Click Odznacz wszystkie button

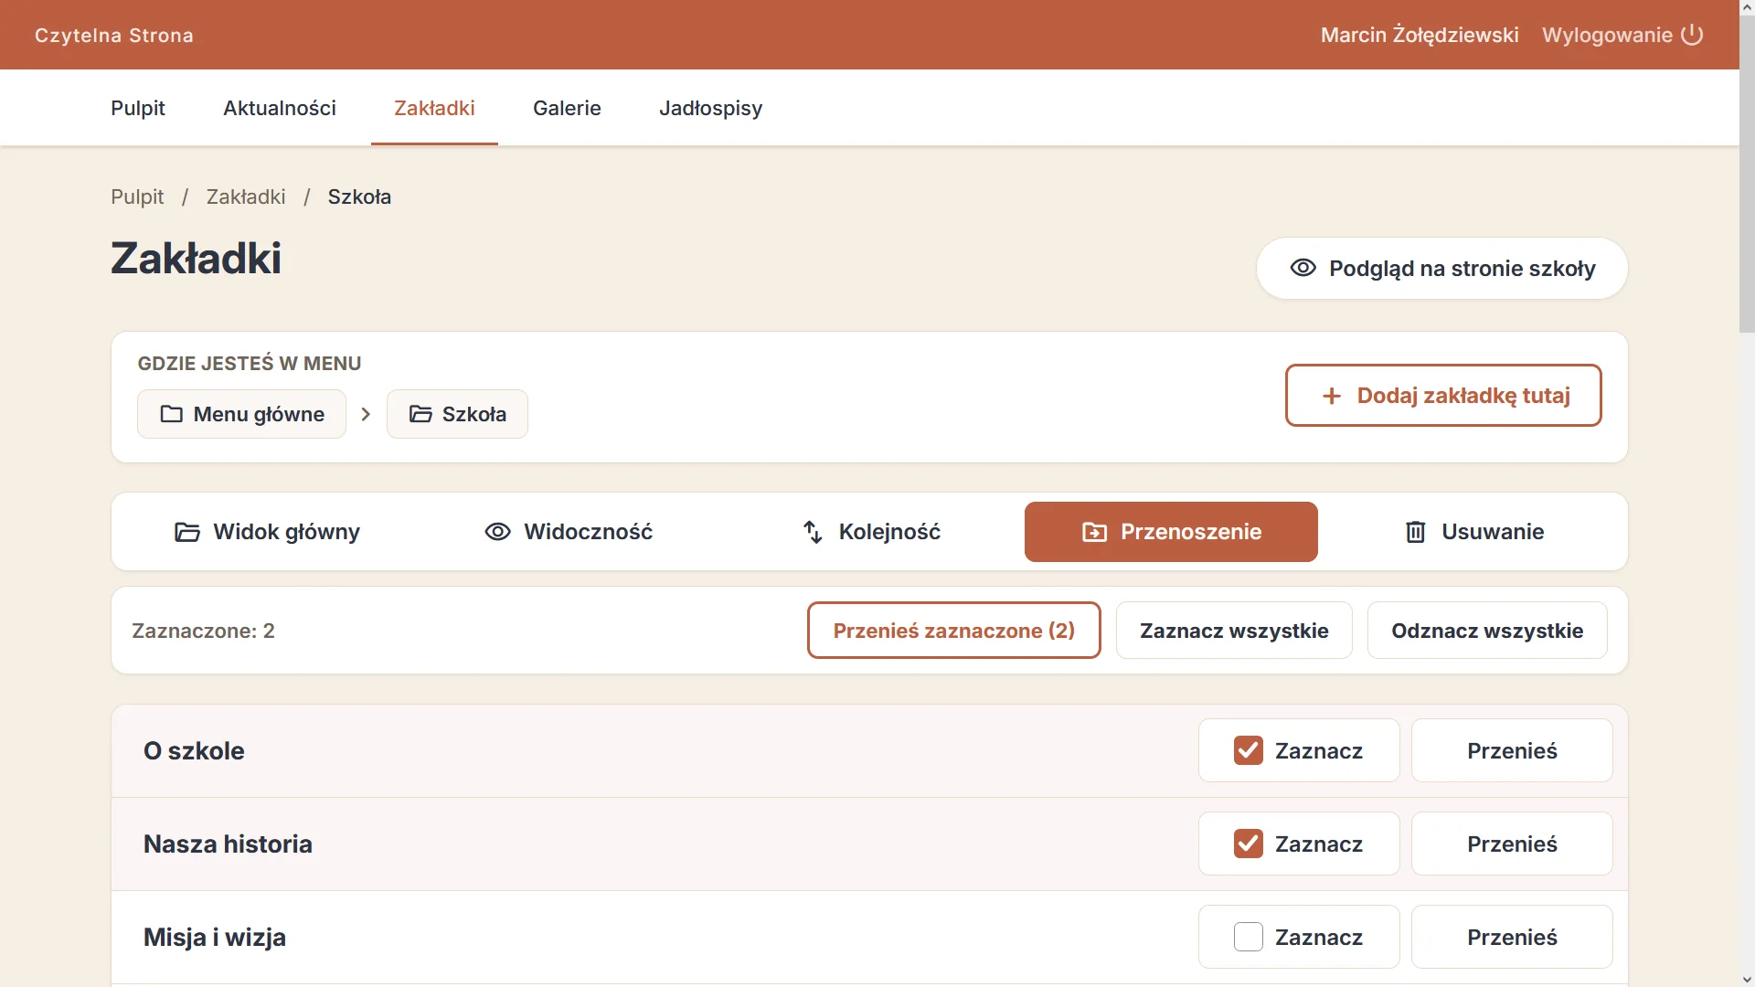pos(1487,631)
